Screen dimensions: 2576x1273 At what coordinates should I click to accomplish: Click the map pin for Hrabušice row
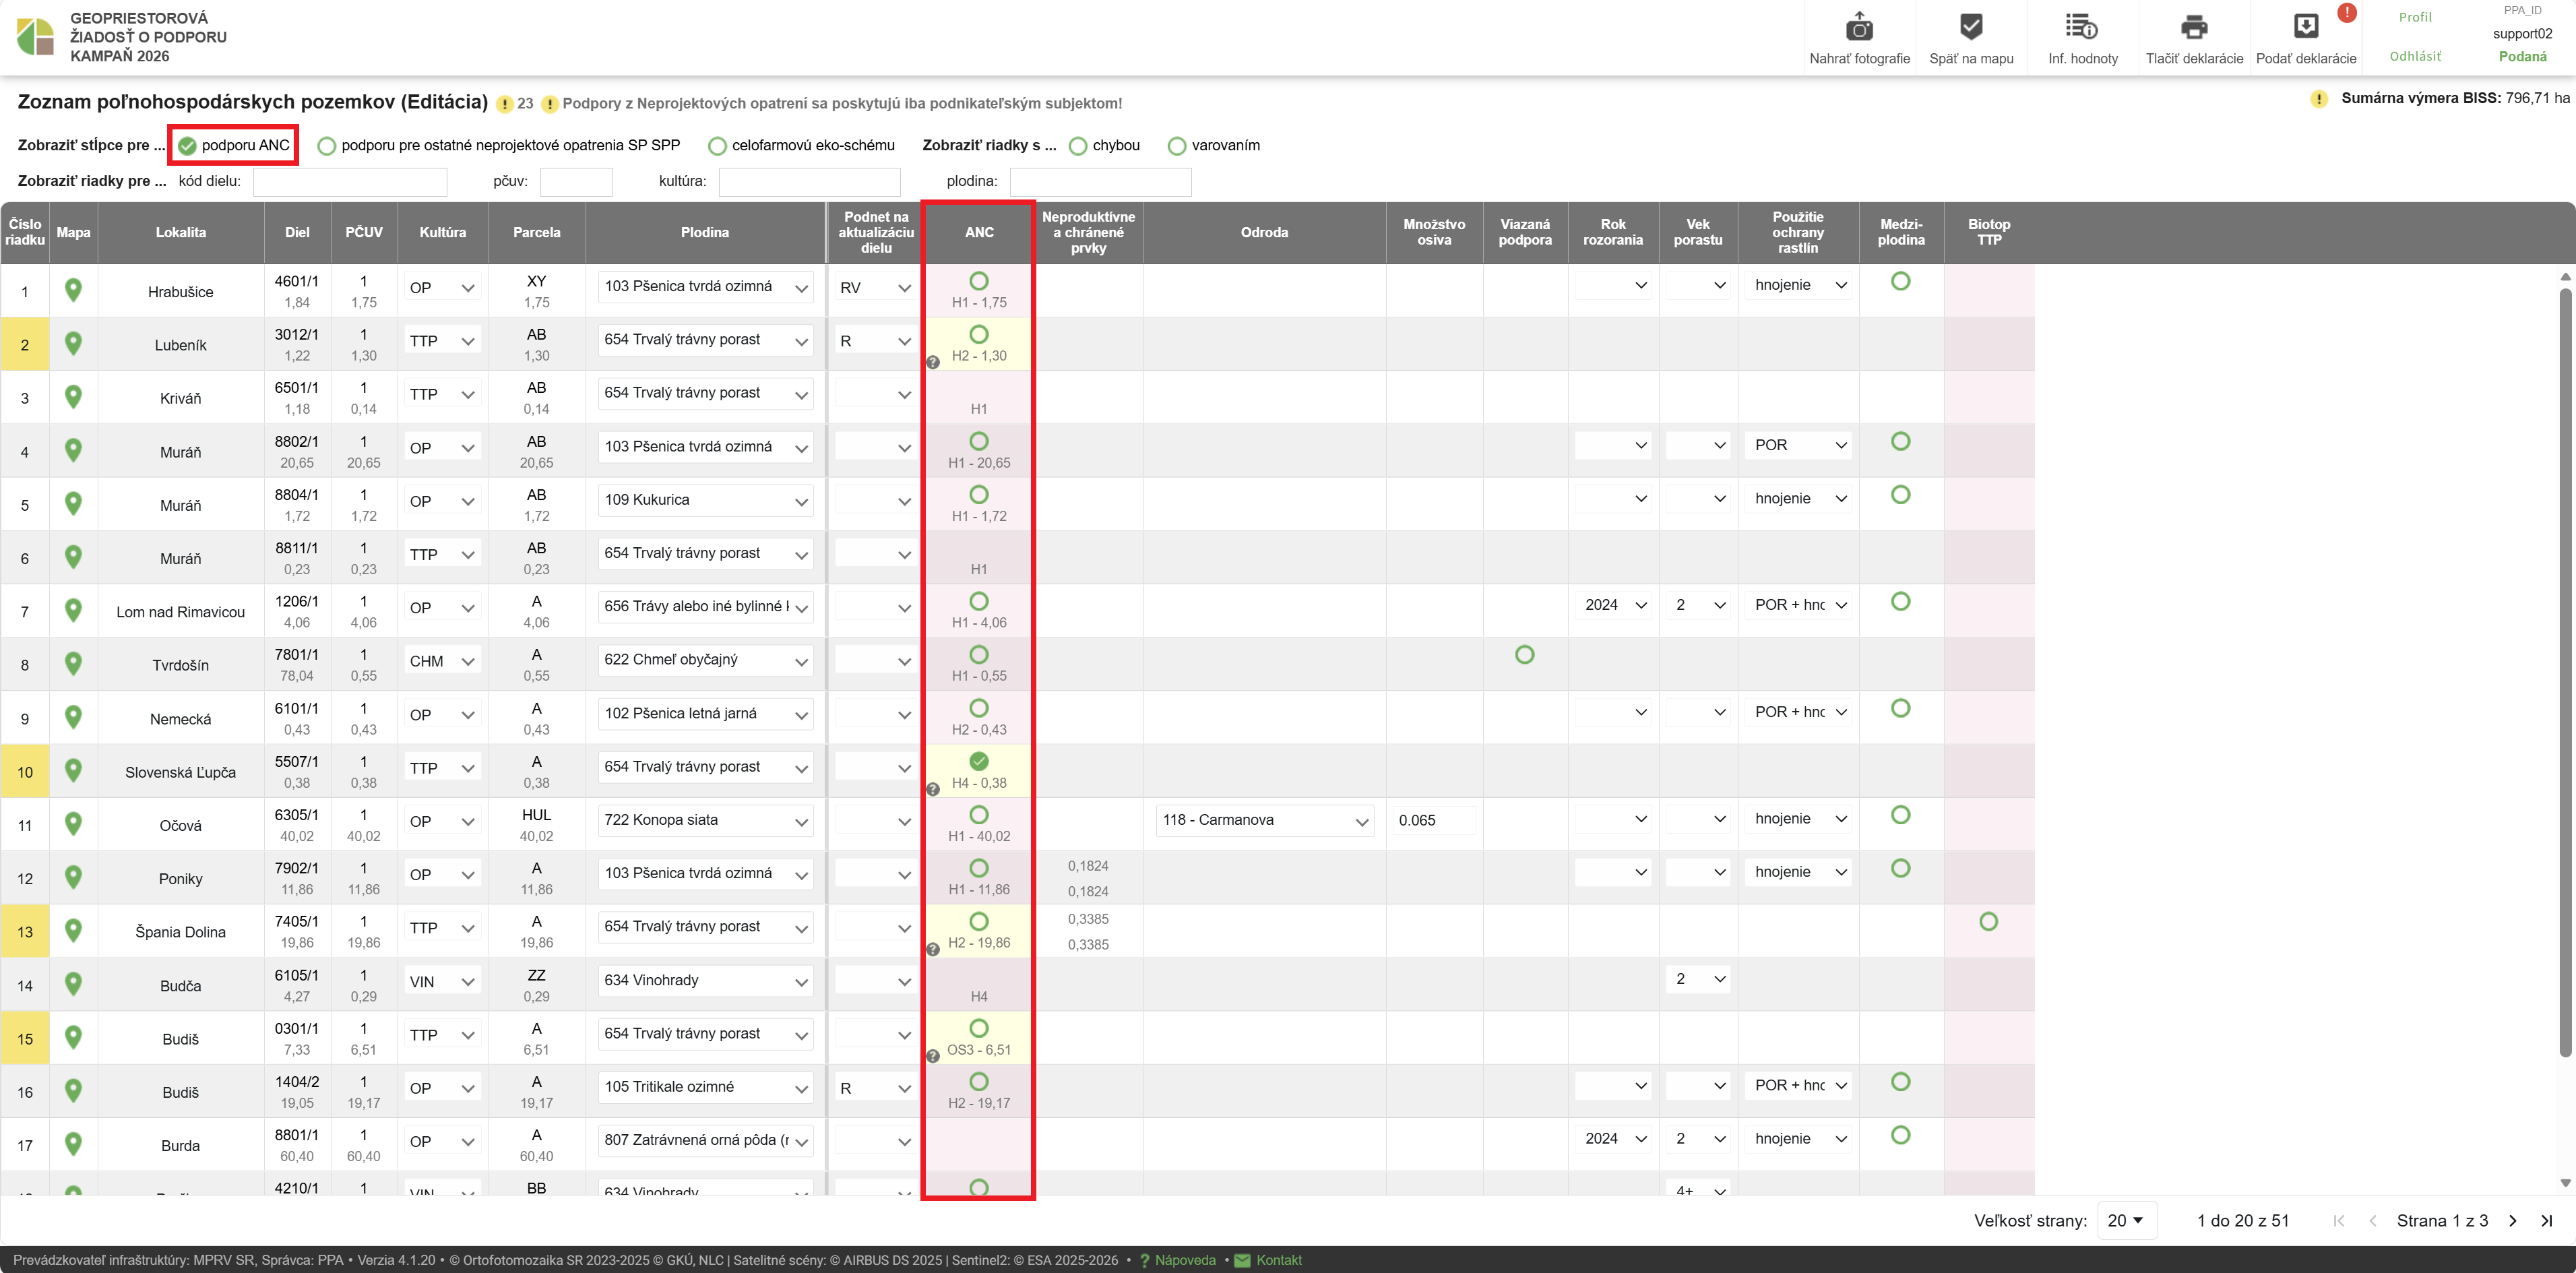pyautogui.click(x=73, y=290)
